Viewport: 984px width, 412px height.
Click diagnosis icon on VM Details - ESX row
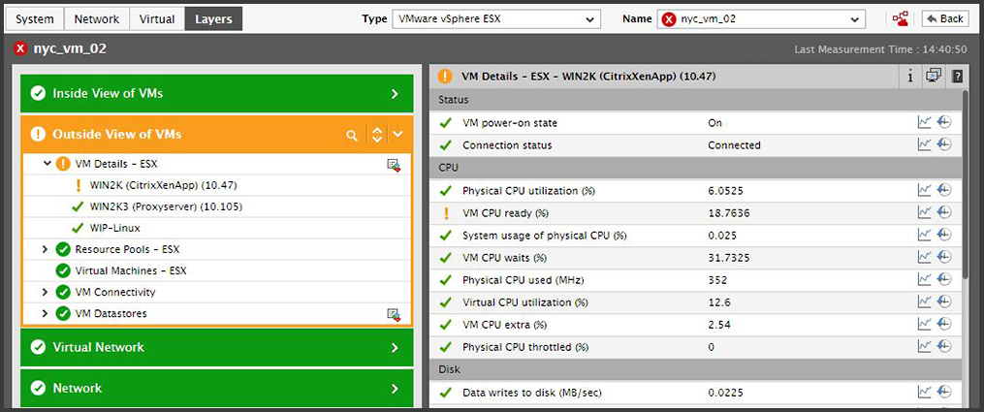pos(394,165)
